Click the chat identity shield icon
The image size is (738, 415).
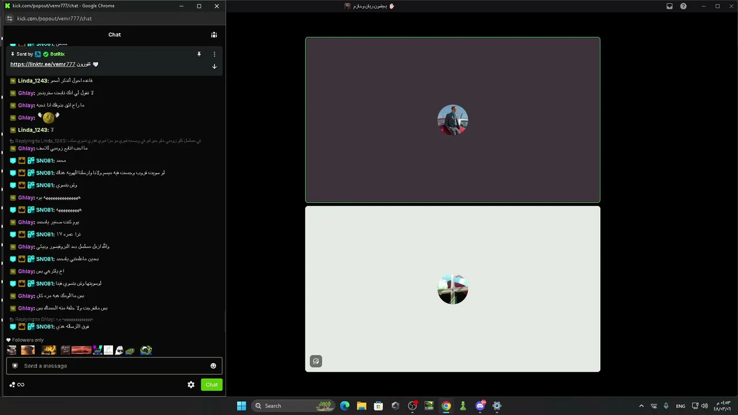15,366
